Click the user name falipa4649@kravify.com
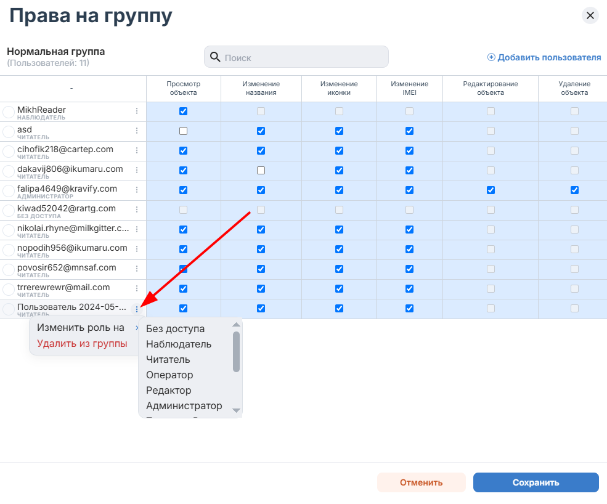 click(x=67, y=189)
